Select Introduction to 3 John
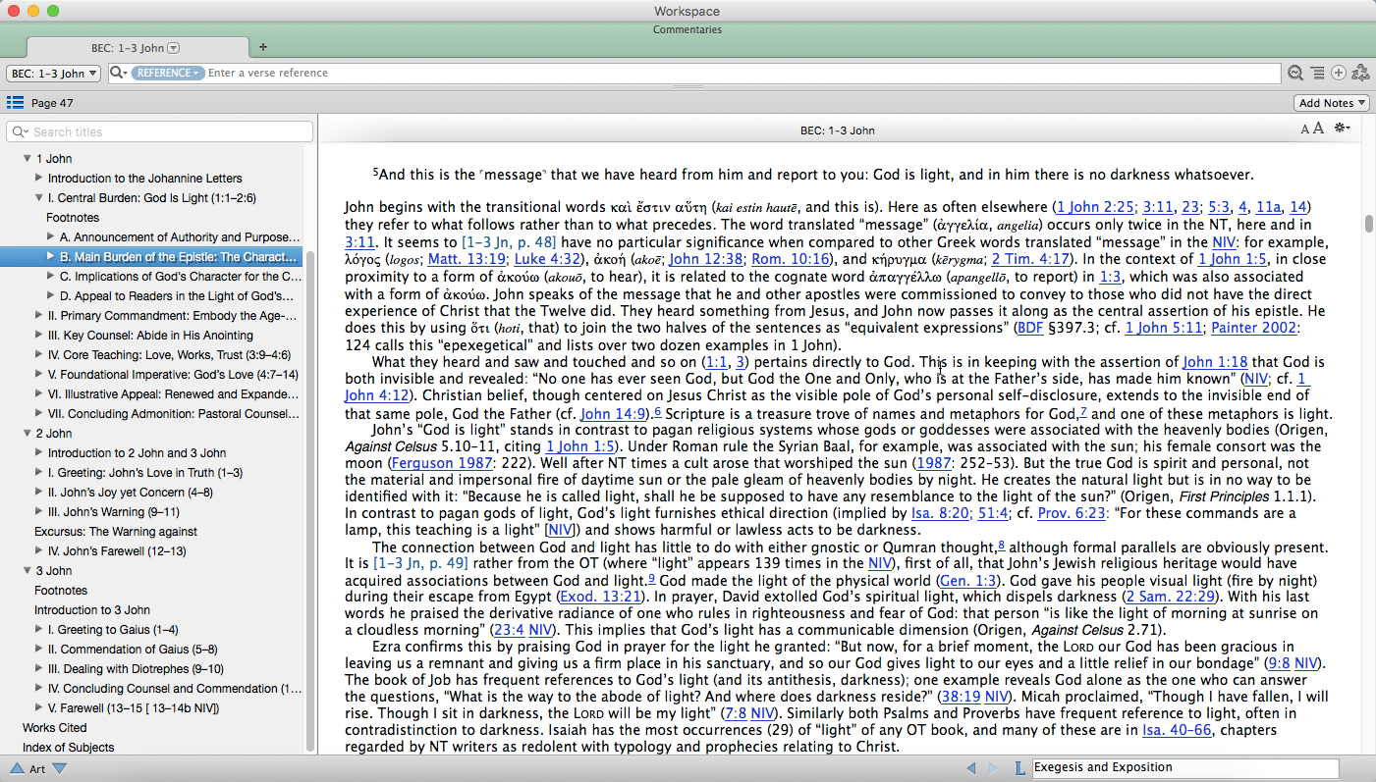The width and height of the screenshot is (1376, 782). [92, 609]
